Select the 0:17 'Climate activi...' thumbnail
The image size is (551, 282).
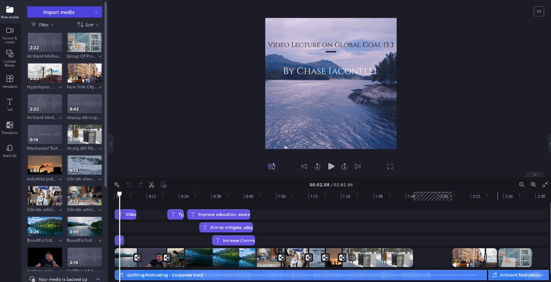pyautogui.click(x=45, y=195)
